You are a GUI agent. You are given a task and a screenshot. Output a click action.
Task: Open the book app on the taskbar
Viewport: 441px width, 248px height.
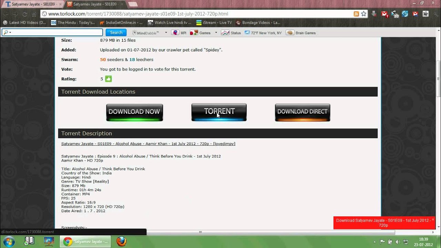(x=29, y=241)
